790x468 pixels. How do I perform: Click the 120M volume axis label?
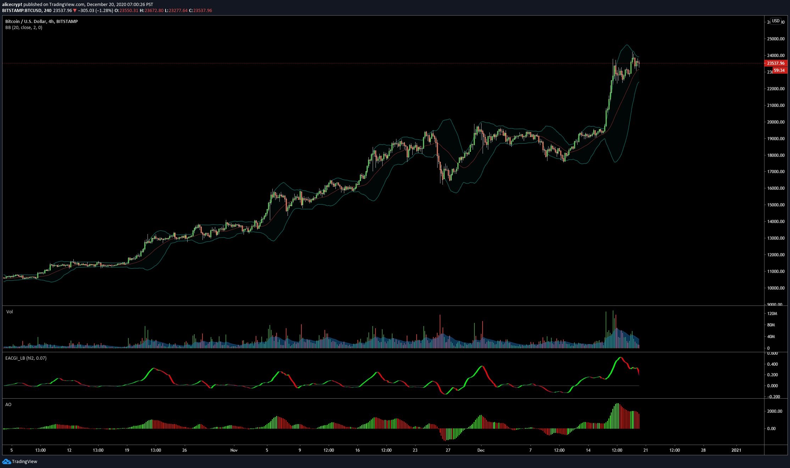point(772,314)
